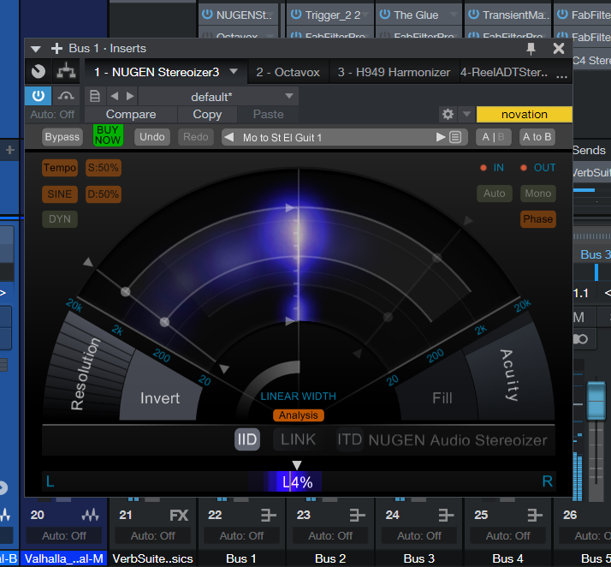Open the preset list icon
Viewport: 611px width, 567px height.
[455, 137]
